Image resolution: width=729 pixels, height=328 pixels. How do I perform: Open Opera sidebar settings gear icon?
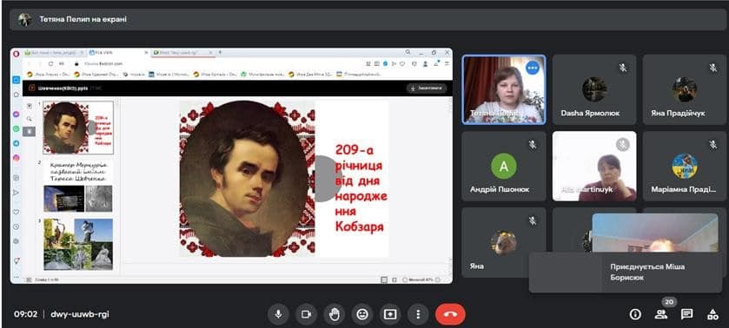click(17, 241)
